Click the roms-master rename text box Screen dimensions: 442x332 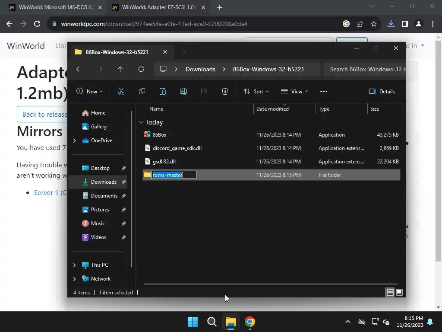(x=174, y=175)
